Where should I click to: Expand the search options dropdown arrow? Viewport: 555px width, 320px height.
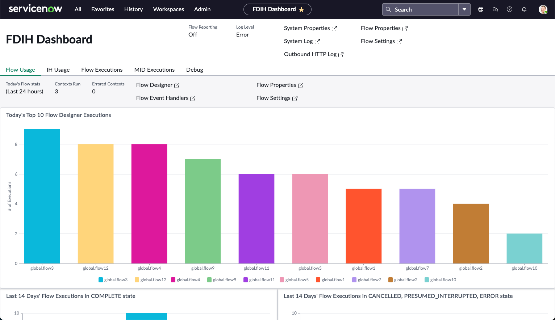[x=464, y=9]
